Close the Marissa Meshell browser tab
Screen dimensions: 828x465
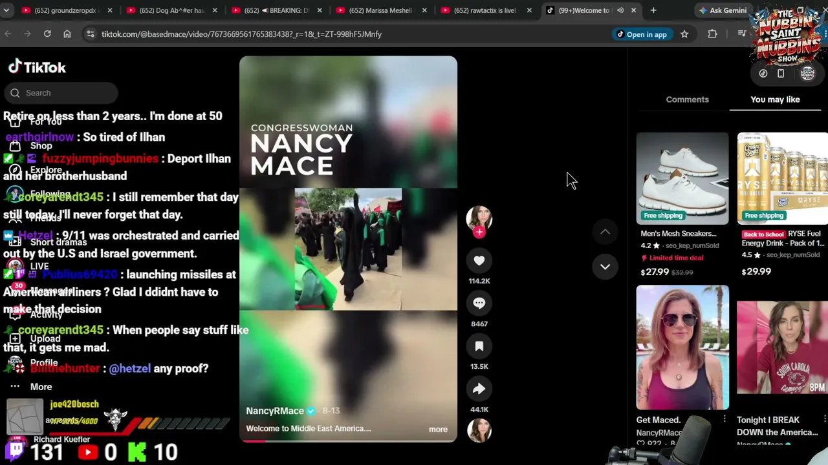pos(424,10)
